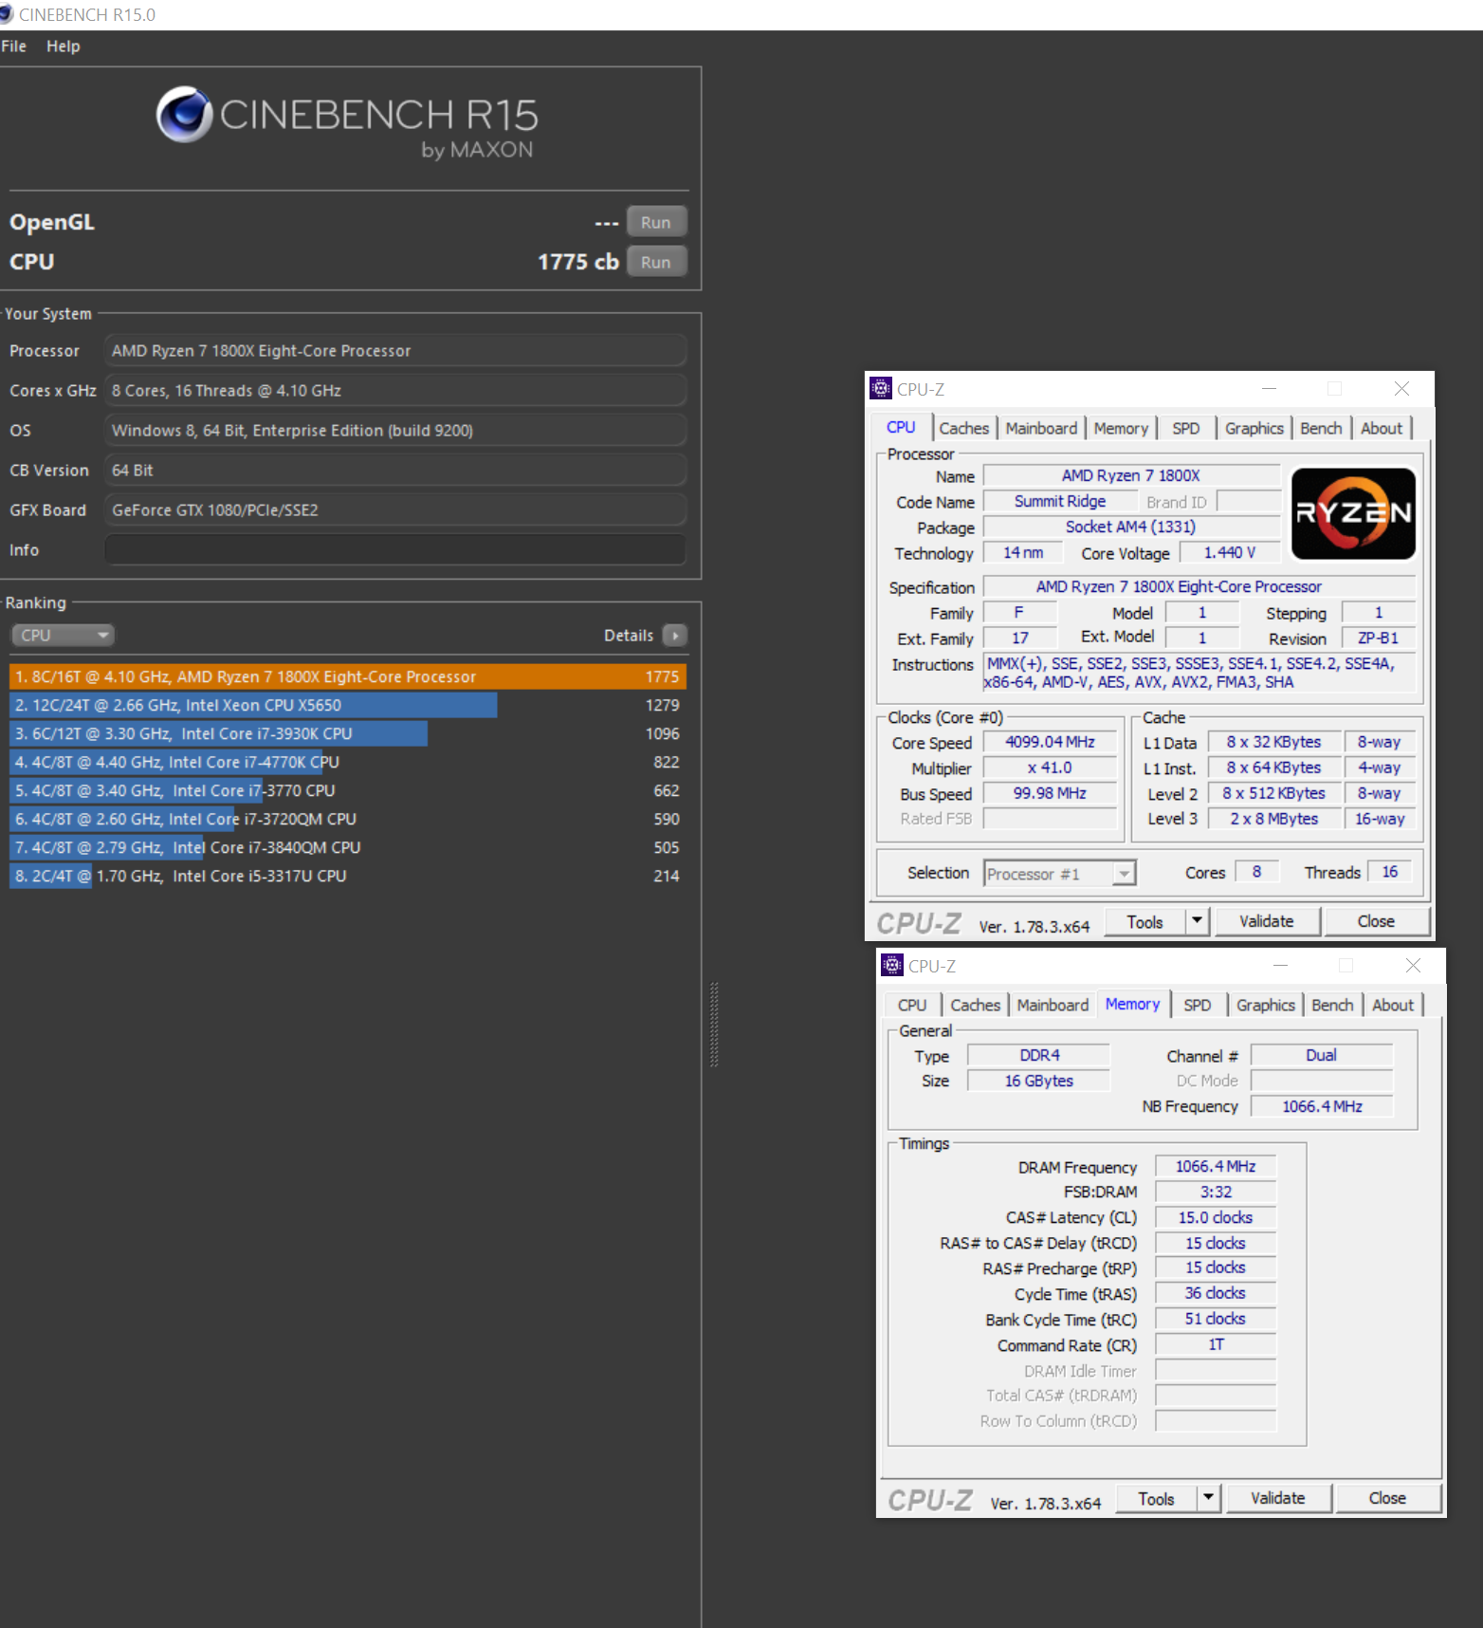Screen dimensions: 1483x1628
Task: Expand Tools dropdown arrow in top CPU-Z
Action: coord(1198,921)
